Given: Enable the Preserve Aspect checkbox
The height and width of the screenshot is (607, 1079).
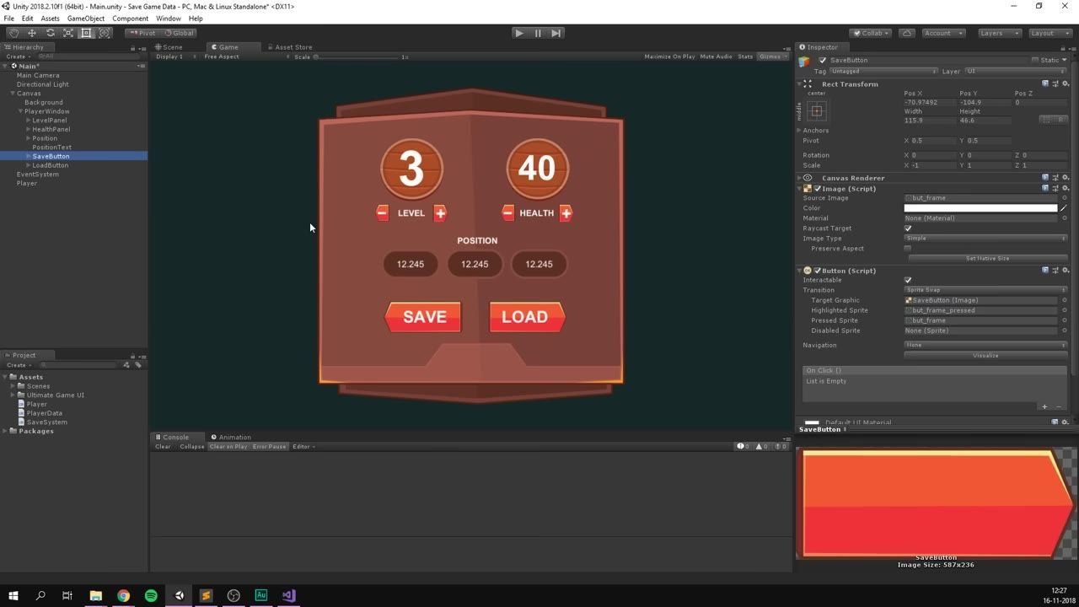Looking at the screenshot, I should click(x=908, y=249).
